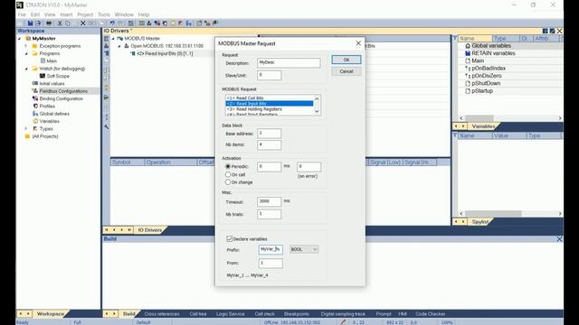
Task: Close the Build output panel
Action: tap(559, 239)
